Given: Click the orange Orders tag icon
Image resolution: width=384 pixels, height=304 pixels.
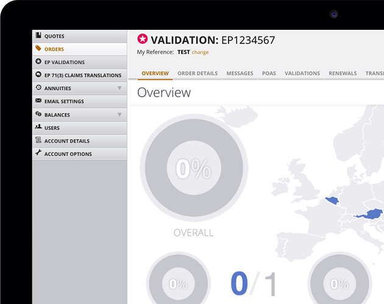Looking at the screenshot, I should tap(39, 49).
